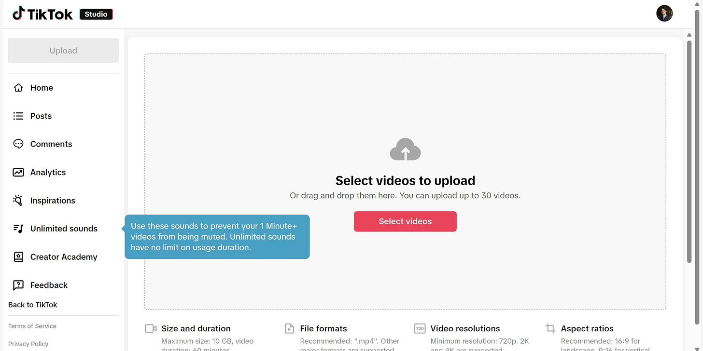Click the Size and duration camera icon
This screenshot has height=351, width=703.
tap(151, 328)
